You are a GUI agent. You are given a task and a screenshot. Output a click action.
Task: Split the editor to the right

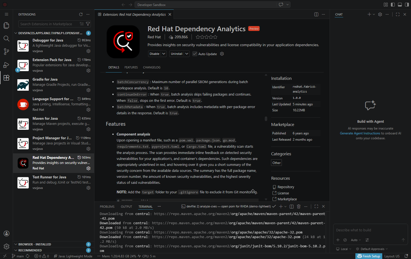pos(316,14)
